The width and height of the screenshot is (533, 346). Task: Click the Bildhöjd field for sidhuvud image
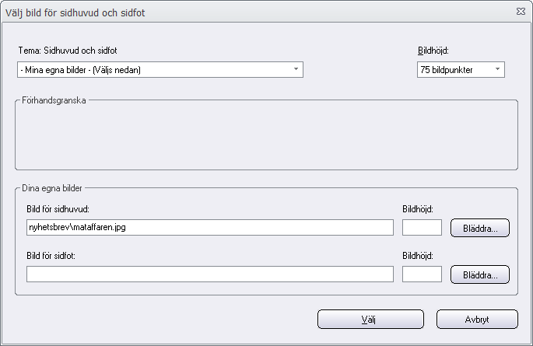[422, 227]
